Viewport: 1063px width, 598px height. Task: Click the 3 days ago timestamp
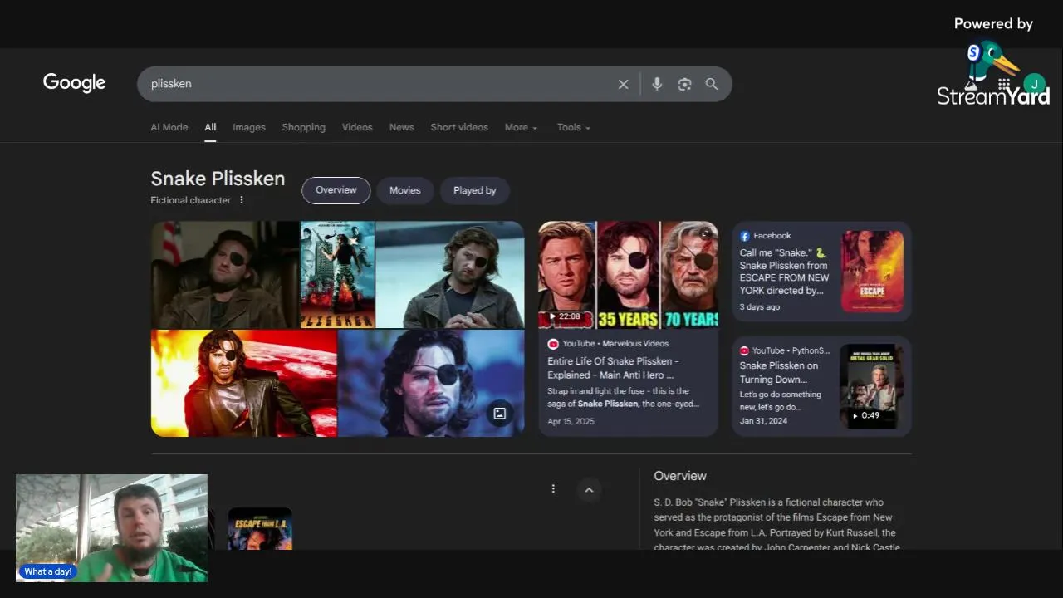(x=760, y=307)
